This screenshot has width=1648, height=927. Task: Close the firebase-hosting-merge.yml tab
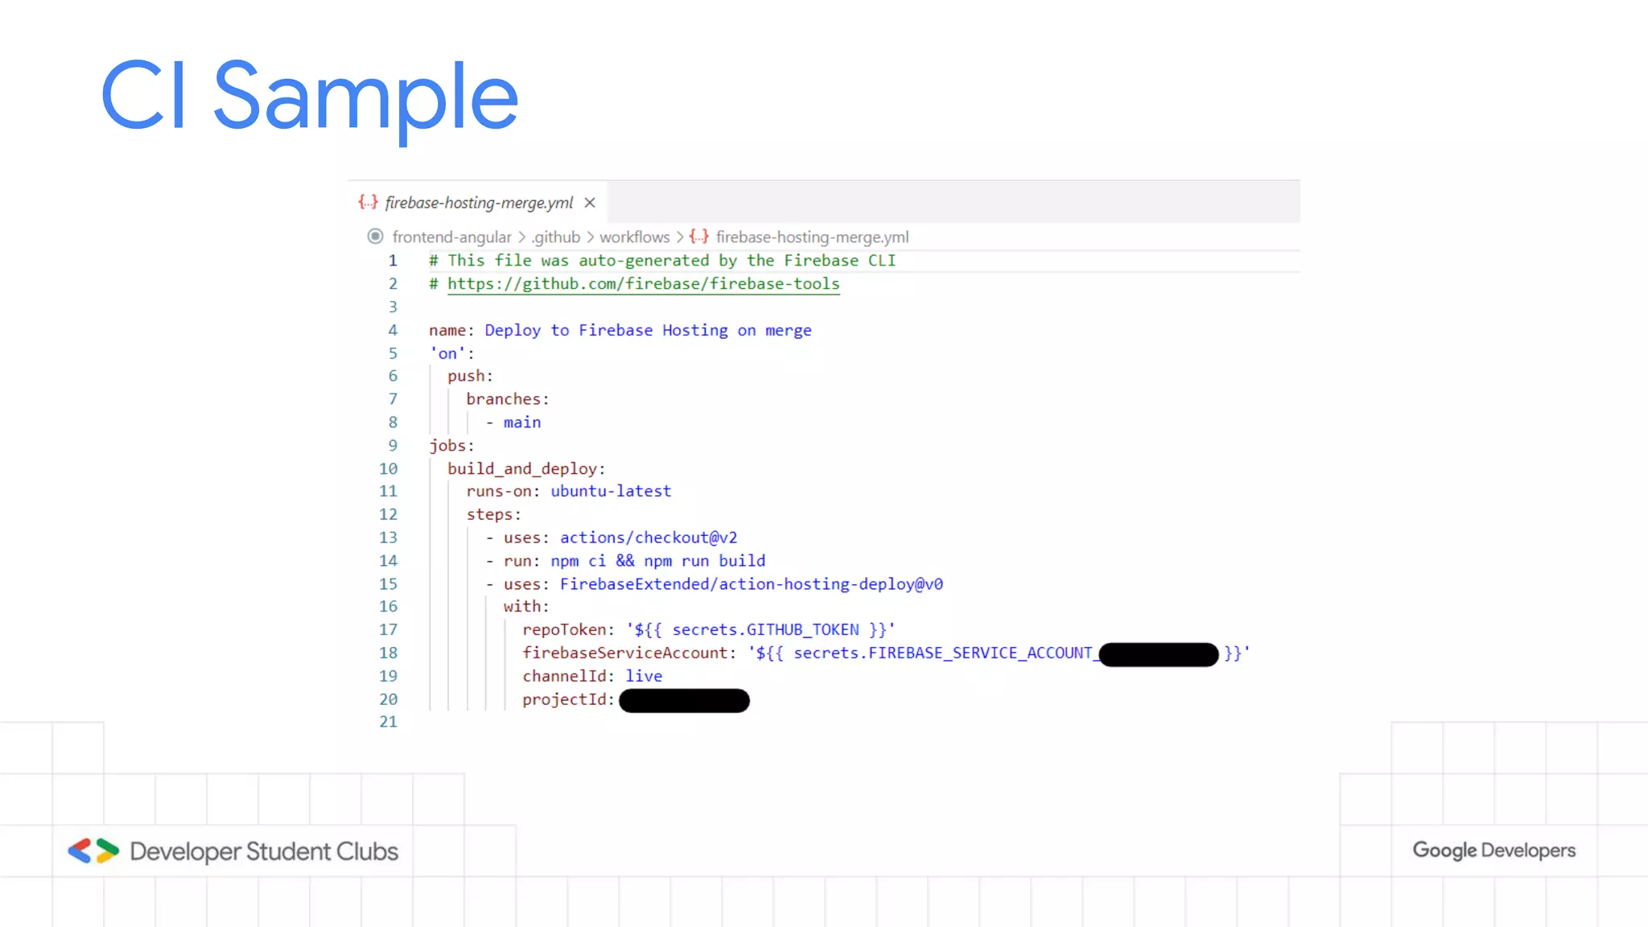point(590,203)
